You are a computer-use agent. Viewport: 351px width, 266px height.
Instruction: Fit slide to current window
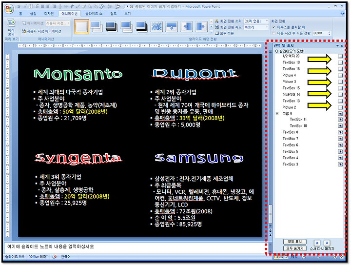tap(342, 257)
